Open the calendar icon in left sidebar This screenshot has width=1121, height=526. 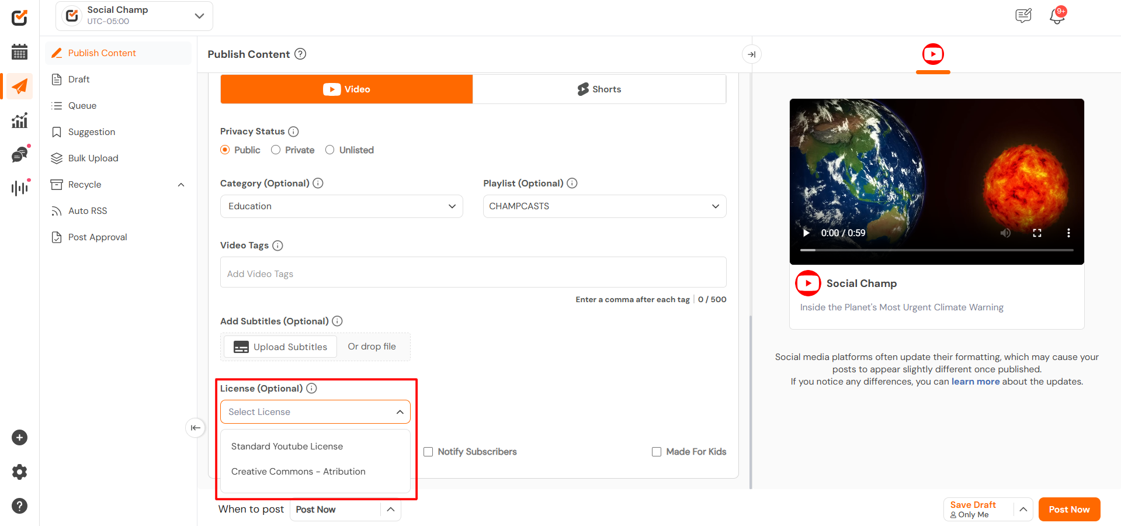19,52
